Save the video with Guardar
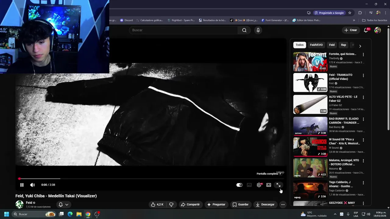Viewport: 390px width, 219px height. [241, 204]
